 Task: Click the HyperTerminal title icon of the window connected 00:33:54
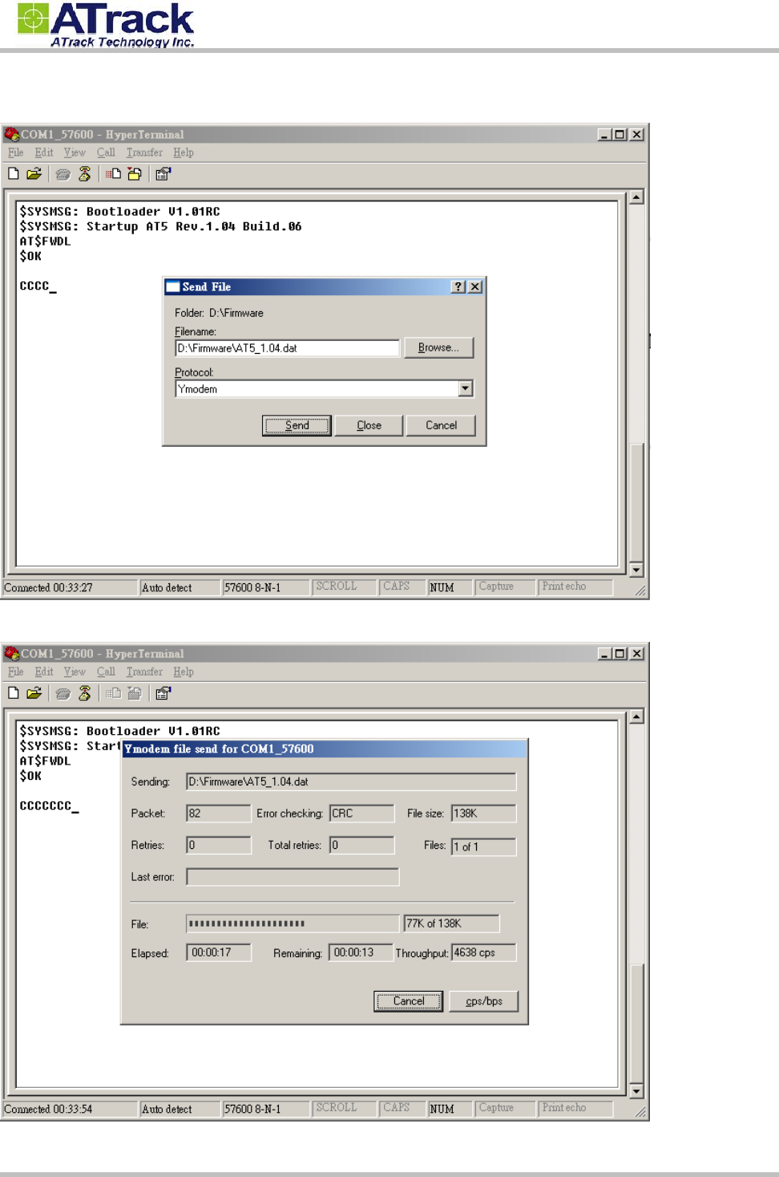coord(12,653)
